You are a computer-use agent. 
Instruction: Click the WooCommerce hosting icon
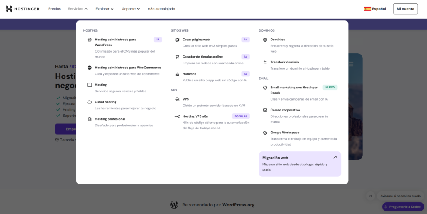(x=90, y=68)
